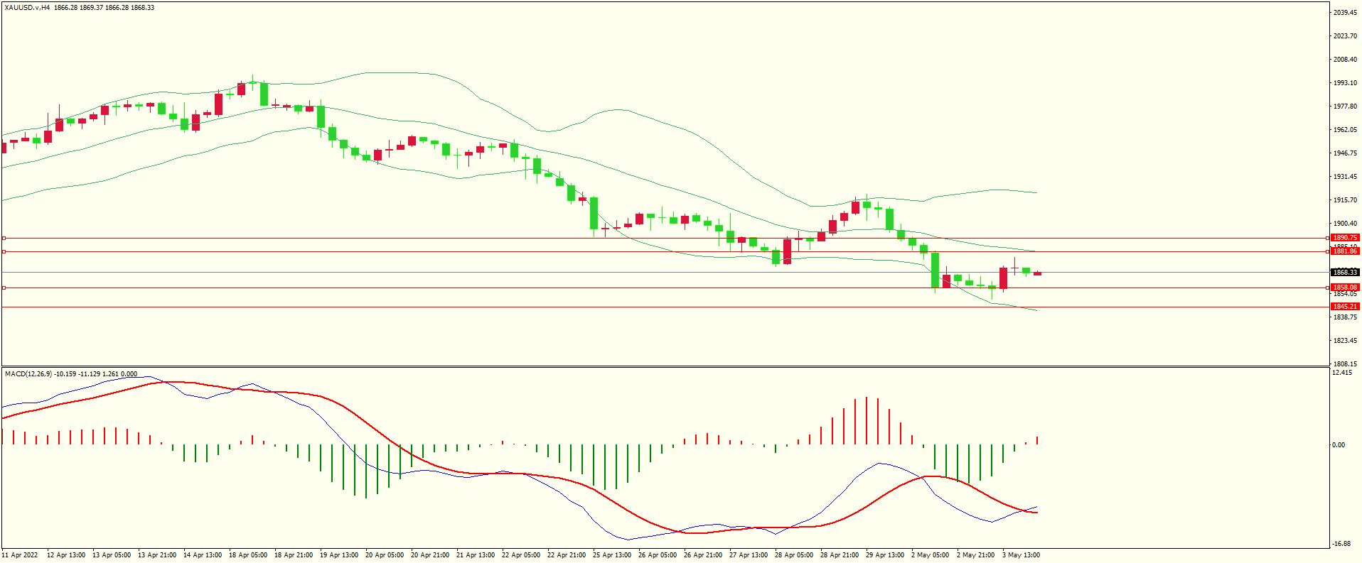Image resolution: width=1362 pixels, height=563 pixels.
Task: Click the 28 Apr 21:00 time label
Action: (840, 555)
